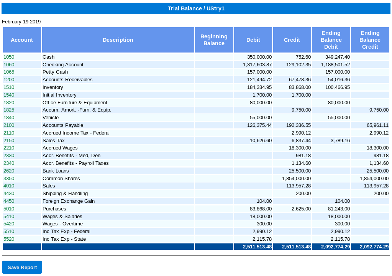Open account 1510 Inventory link

[x=9, y=87]
